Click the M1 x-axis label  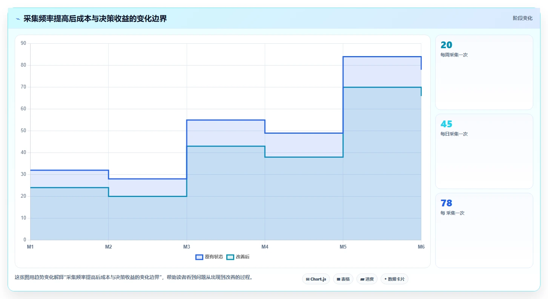[x=30, y=247]
